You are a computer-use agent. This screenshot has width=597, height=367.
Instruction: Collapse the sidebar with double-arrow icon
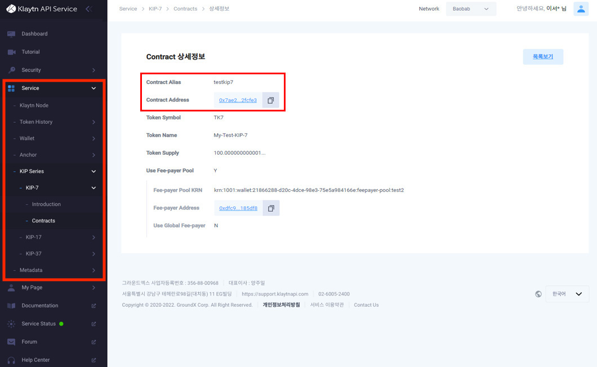pyautogui.click(x=89, y=9)
